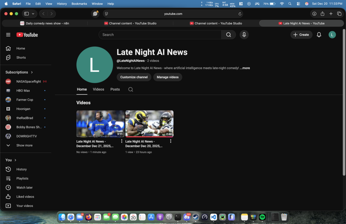Open the YouTube hamburger guide menu
Screen dimensions: 346x224
coord(8,35)
